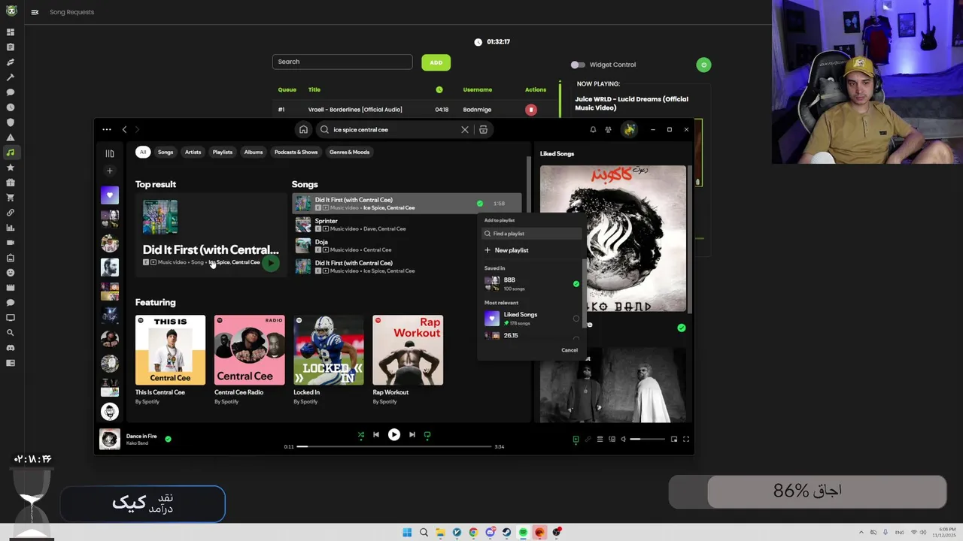Open the play queue icon
The height and width of the screenshot is (541, 963).
600,439
